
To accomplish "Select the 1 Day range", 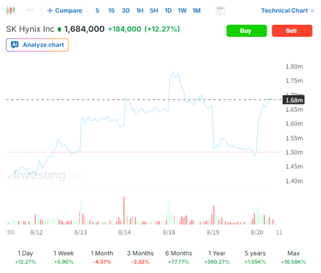I will pos(25,257).
